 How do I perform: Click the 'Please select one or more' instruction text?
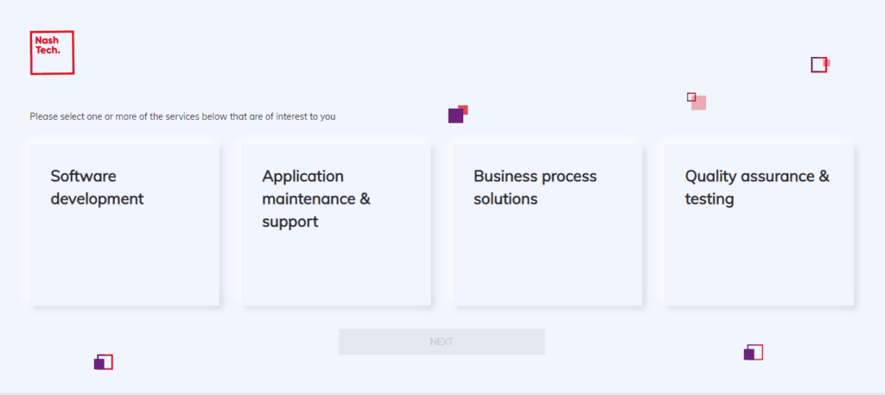point(183,117)
